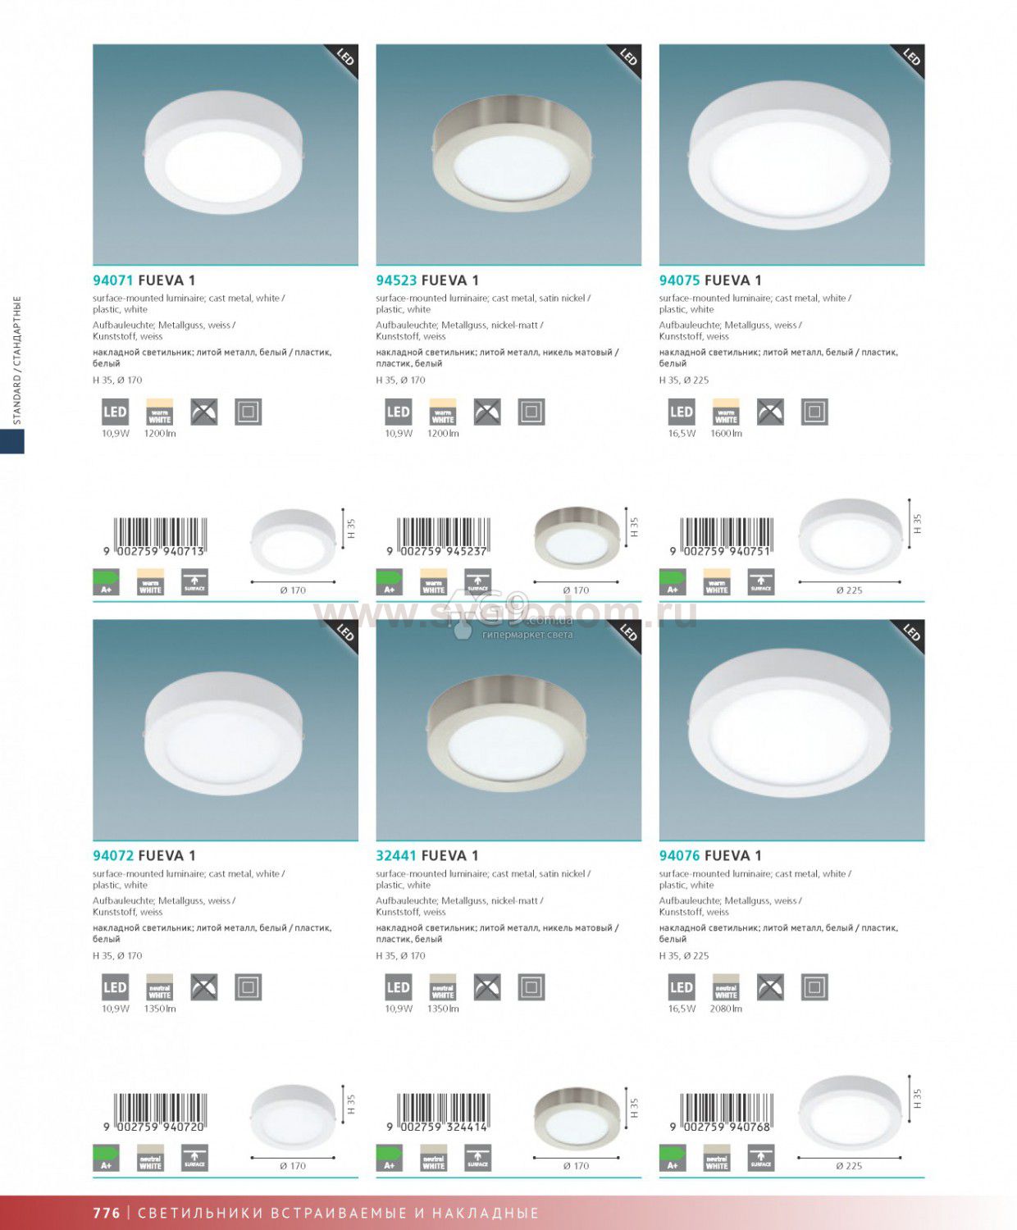Click the sveodom.ru watermark link
The height and width of the screenshot is (1230, 1017).
[x=507, y=613]
